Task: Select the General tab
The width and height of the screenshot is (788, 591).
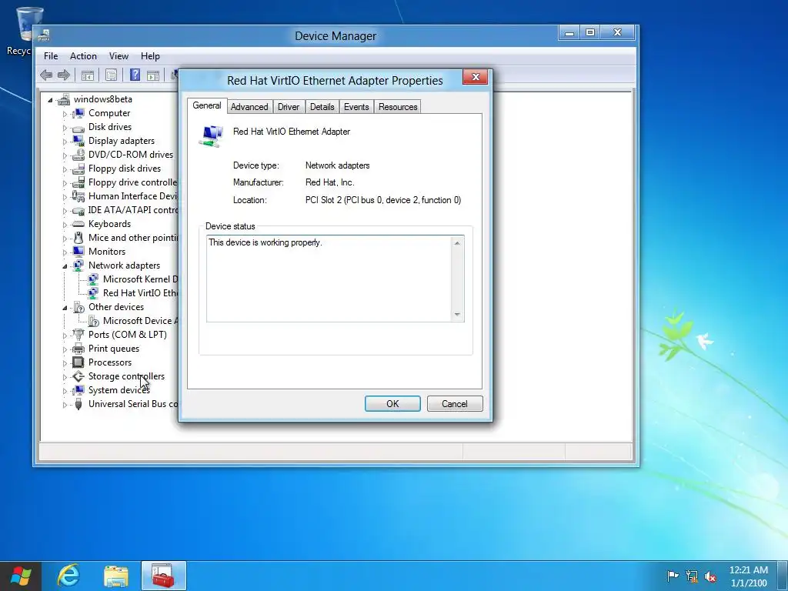Action: click(x=207, y=105)
